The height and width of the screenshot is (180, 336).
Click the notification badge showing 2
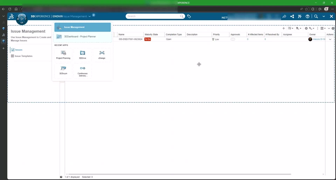point(94,15)
